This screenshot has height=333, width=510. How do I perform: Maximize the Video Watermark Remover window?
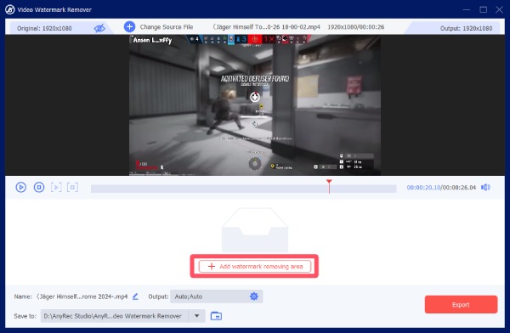484,9
